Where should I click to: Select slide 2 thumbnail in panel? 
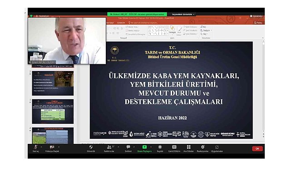(x=53, y=83)
